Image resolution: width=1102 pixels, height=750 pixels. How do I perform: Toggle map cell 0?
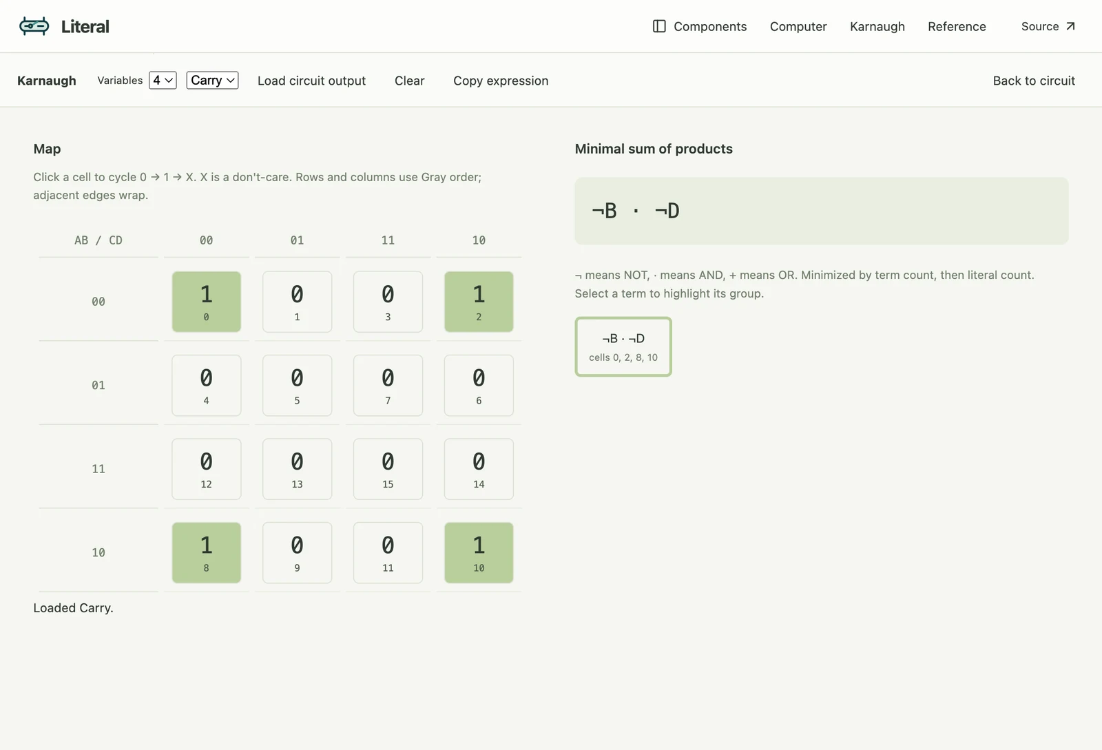click(206, 302)
